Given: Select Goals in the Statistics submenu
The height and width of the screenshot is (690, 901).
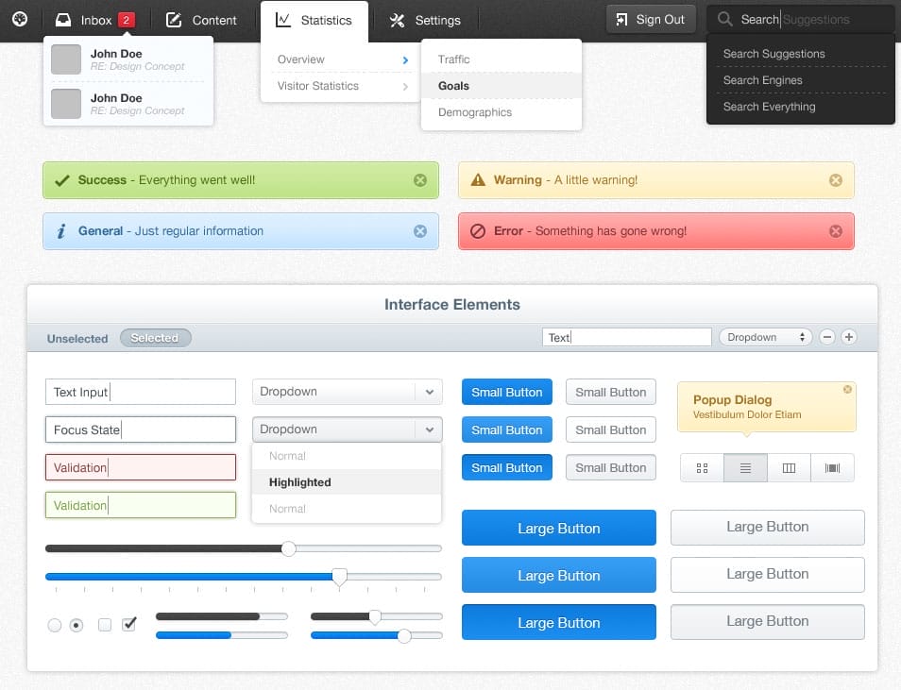Looking at the screenshot, I should pyautogui.click(x=452, y=85).
